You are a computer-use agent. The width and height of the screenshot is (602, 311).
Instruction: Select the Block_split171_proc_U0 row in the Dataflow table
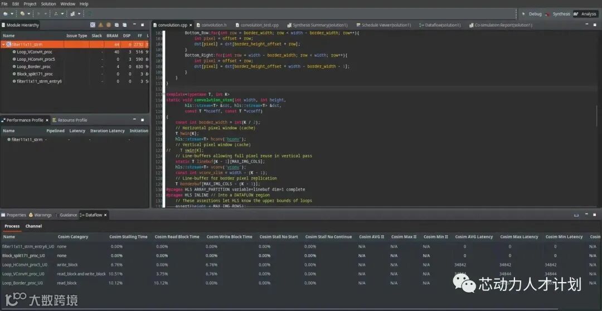(300, 255)
